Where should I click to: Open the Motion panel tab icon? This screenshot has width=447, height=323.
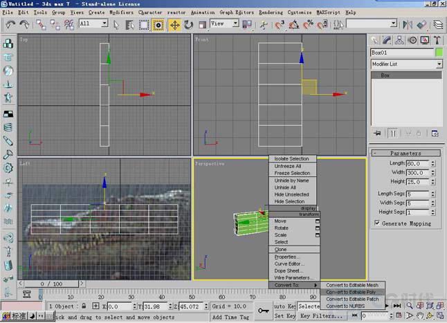[412, 40]
